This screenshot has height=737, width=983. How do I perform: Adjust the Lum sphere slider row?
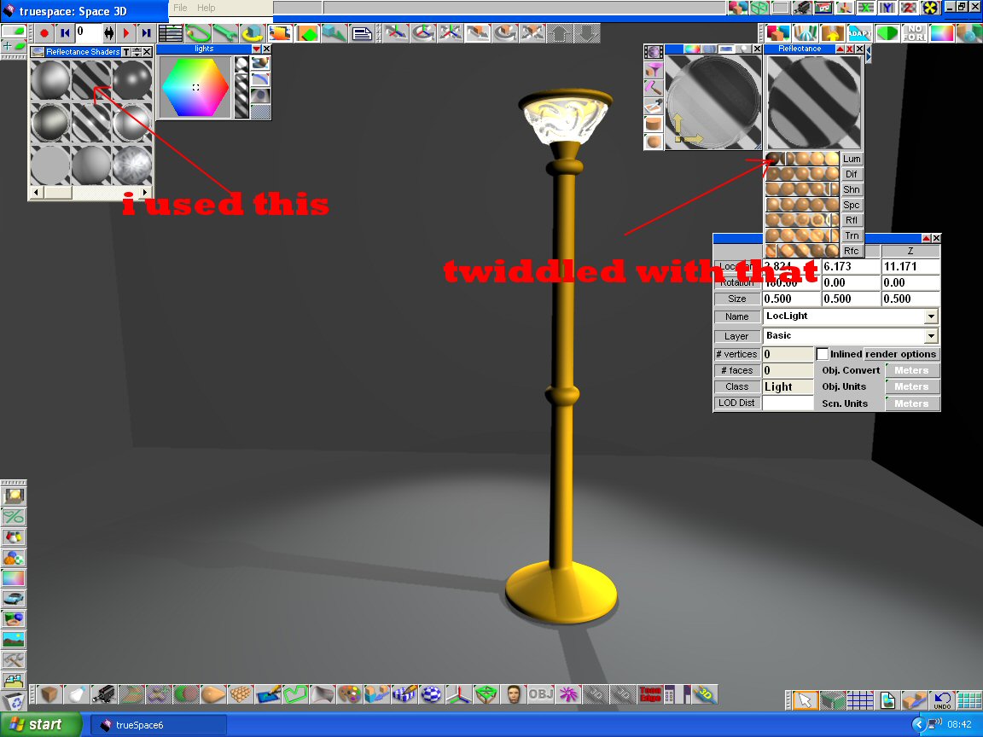pyautogui.click(x=802, y=159)
